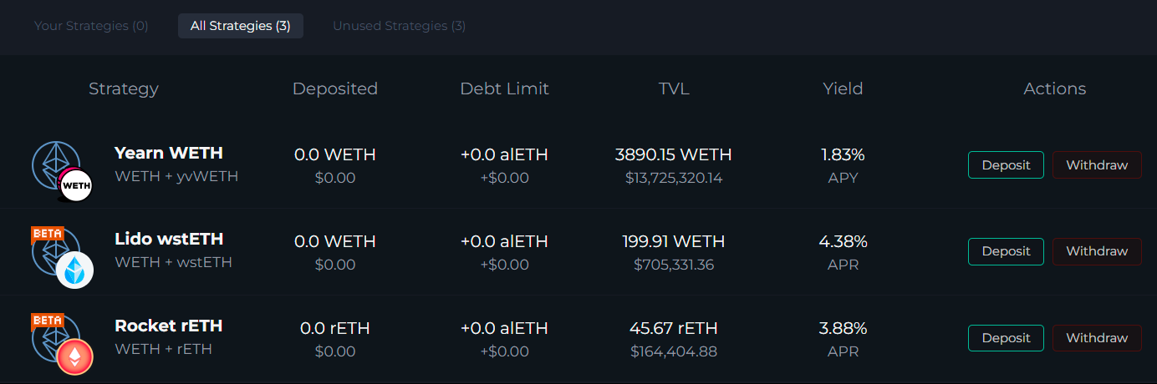Select the All Strategies (3) tab
1157x384 pixels.
[x=241, y=26]
